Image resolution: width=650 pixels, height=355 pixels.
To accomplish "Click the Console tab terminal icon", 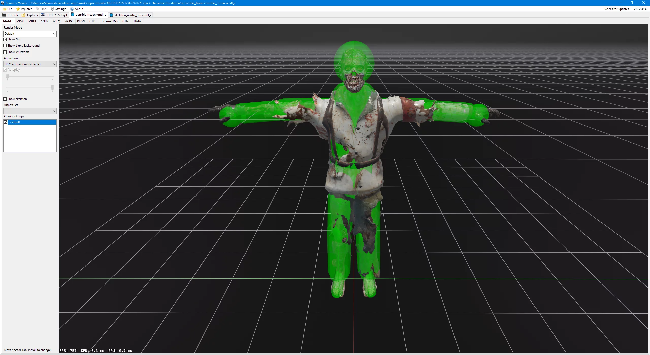I will point(4,15).
